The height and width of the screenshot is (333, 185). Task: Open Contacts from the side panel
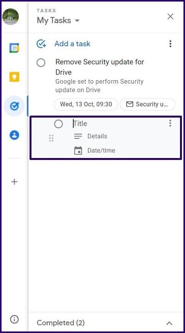click(14, 135)
